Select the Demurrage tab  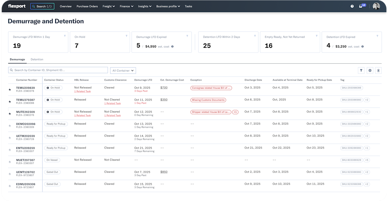(17, 59)
